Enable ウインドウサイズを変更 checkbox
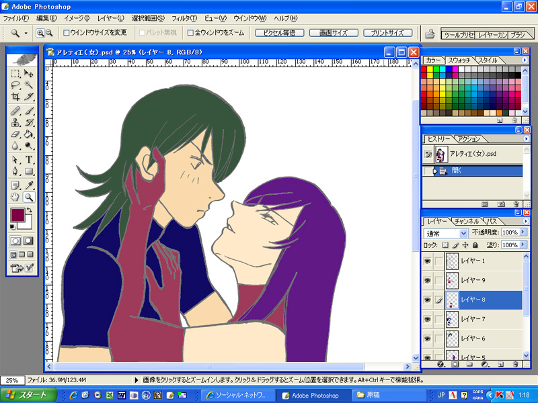The width and height of the screenshot is (538, 403). (67, 33)
